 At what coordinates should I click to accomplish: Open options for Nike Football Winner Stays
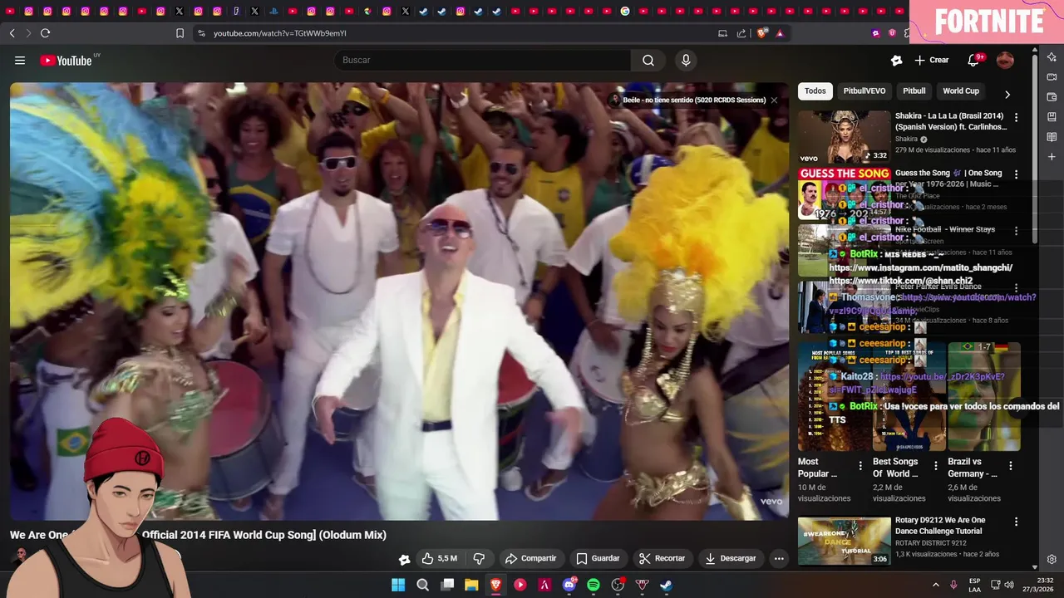click(1016, 232)
